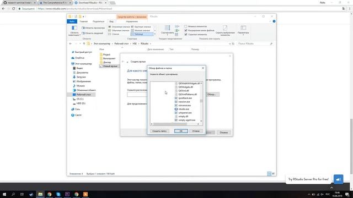
Task: Open OneDrive in navigation pane
Action: pos(78,58)
